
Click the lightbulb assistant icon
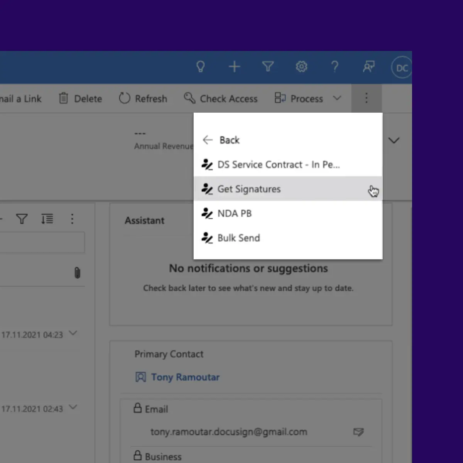pyautogui.click(x=201, y=67)
